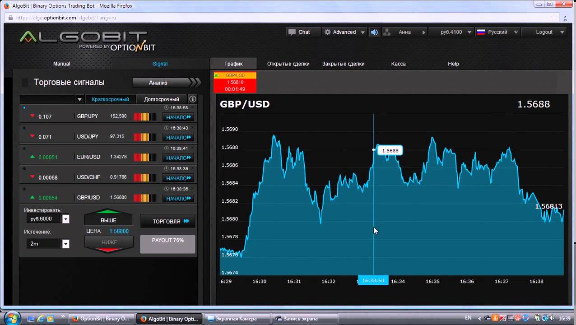Open the руб.4100 balance dropdown
This screenshot has width=576, height=325.
pyautogui.click(x=451, y=32)
